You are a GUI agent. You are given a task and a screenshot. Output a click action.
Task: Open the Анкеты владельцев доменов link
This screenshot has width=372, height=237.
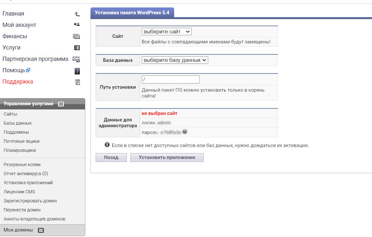[34, 219]
